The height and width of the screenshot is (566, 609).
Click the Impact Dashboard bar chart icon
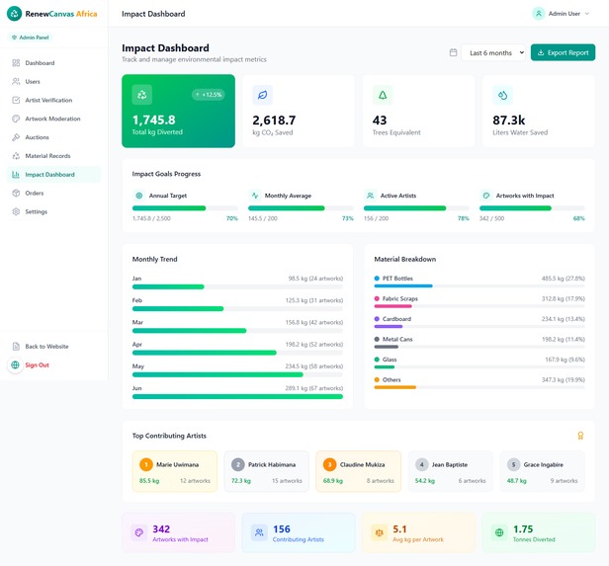pyautogui.click(x=16, y=175)
